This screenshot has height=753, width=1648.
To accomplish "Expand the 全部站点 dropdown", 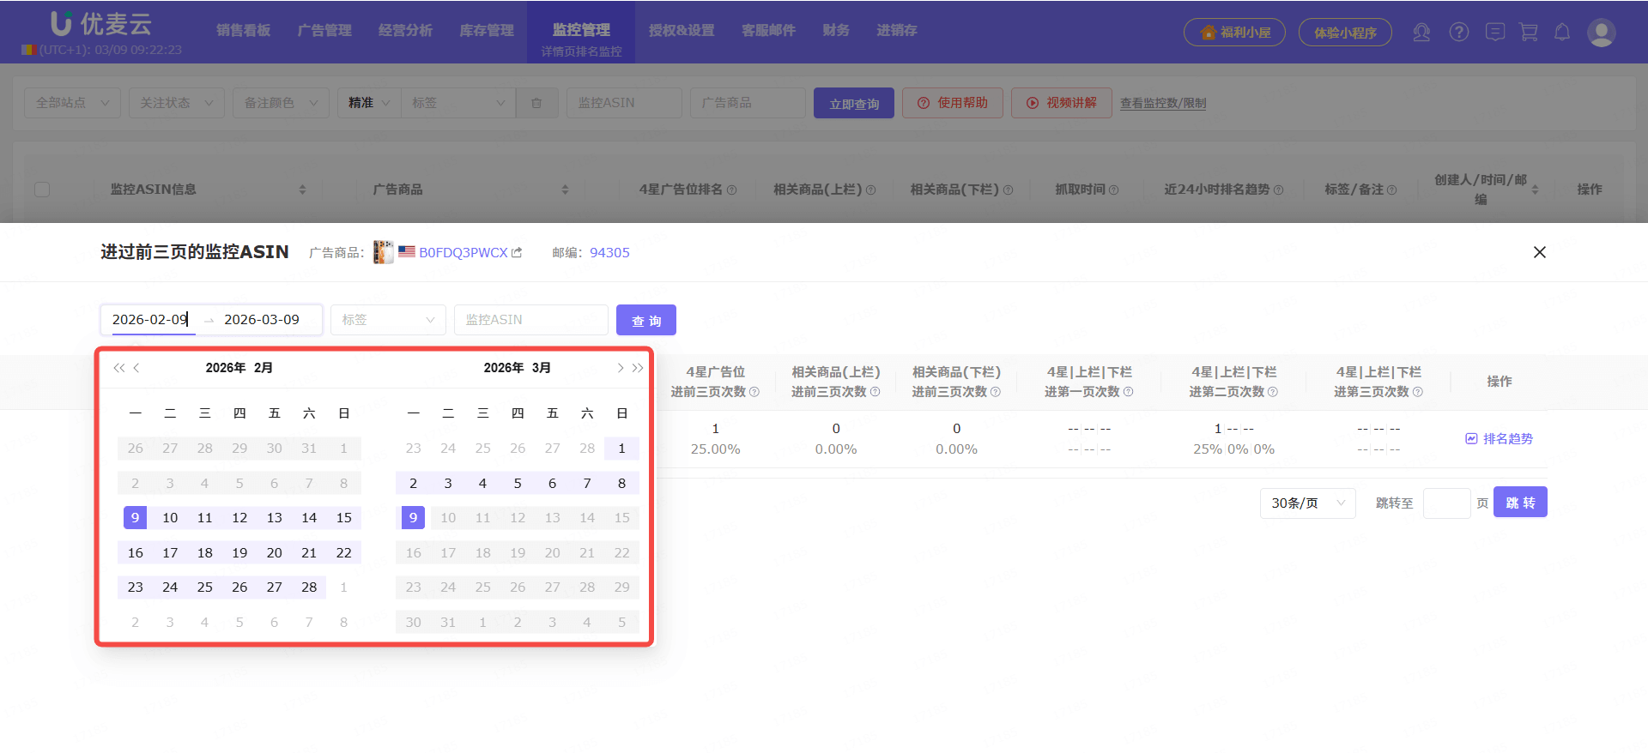I will point(72,103).
